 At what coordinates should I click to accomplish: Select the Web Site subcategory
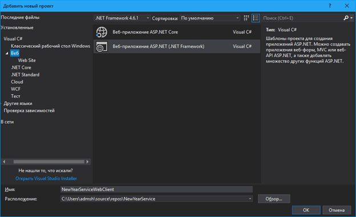27,60
